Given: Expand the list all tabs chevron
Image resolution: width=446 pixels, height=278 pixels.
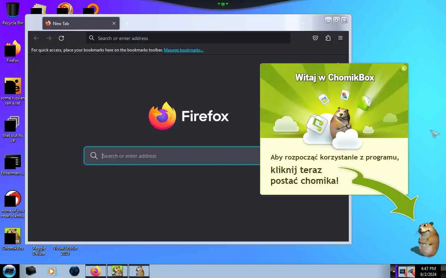Looking at the screenshot, I should pos(303,23).
